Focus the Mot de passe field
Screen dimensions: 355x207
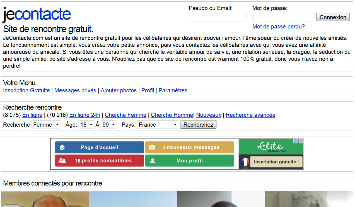point(281,17)
